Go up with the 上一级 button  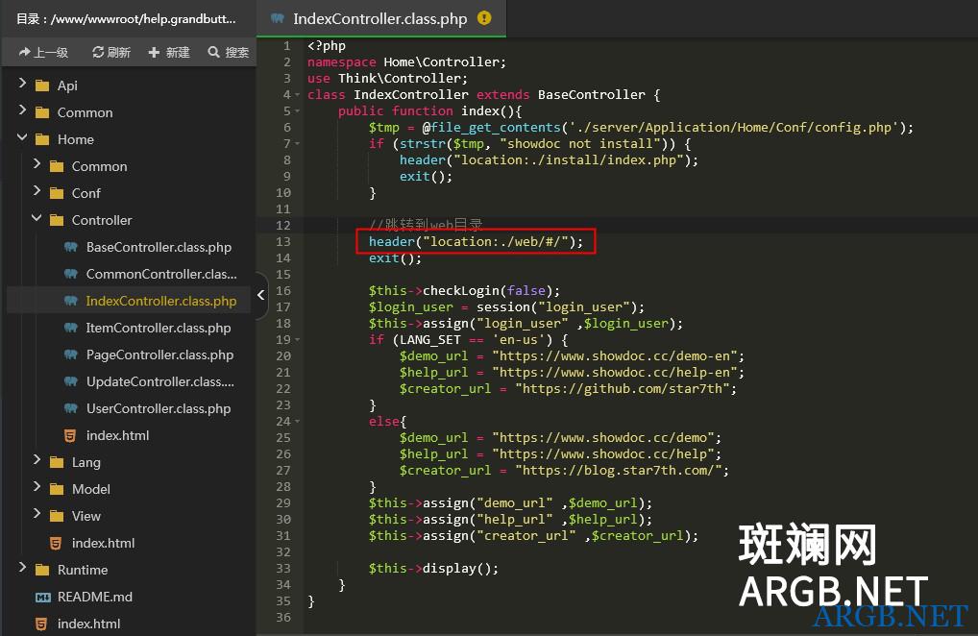pyautogui.click(x=43, y=52)
